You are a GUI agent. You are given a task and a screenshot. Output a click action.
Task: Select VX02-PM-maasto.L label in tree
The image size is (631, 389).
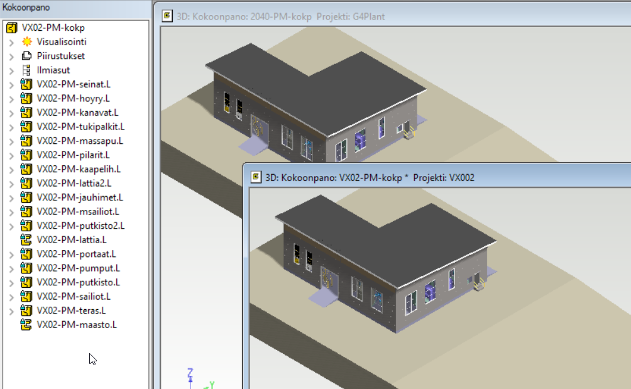click(77, 325)
